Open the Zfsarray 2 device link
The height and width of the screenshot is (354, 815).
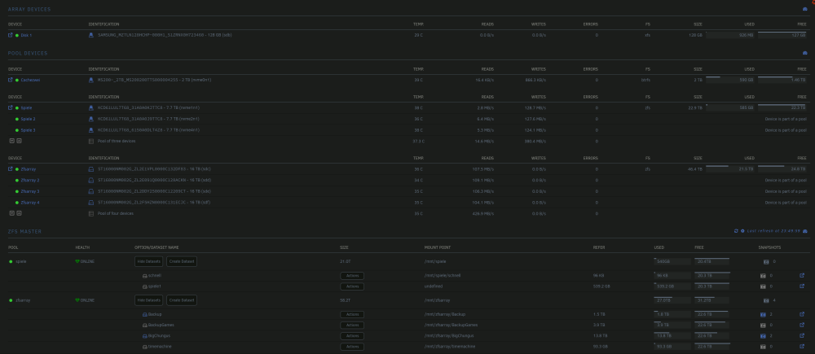click(30, 180)
